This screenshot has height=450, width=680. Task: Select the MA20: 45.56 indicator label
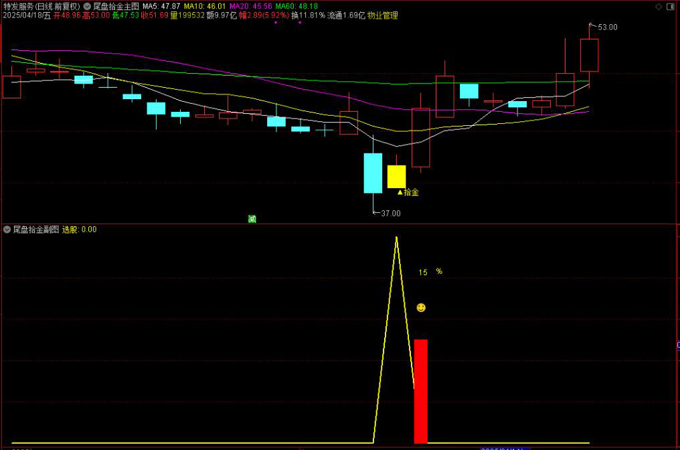(250, 6)
